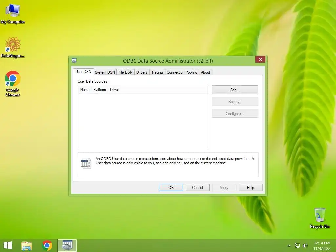The height and width of the screenshot is (252, 336).
Task: Click the Configure... button
Action: pos(235,113)
